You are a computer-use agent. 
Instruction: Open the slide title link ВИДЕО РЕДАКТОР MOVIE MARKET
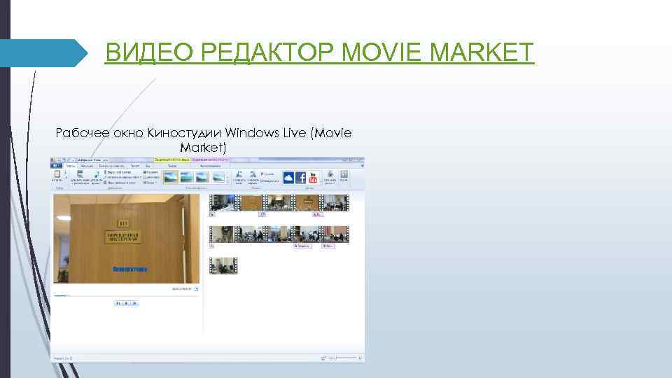coord(319,52)
